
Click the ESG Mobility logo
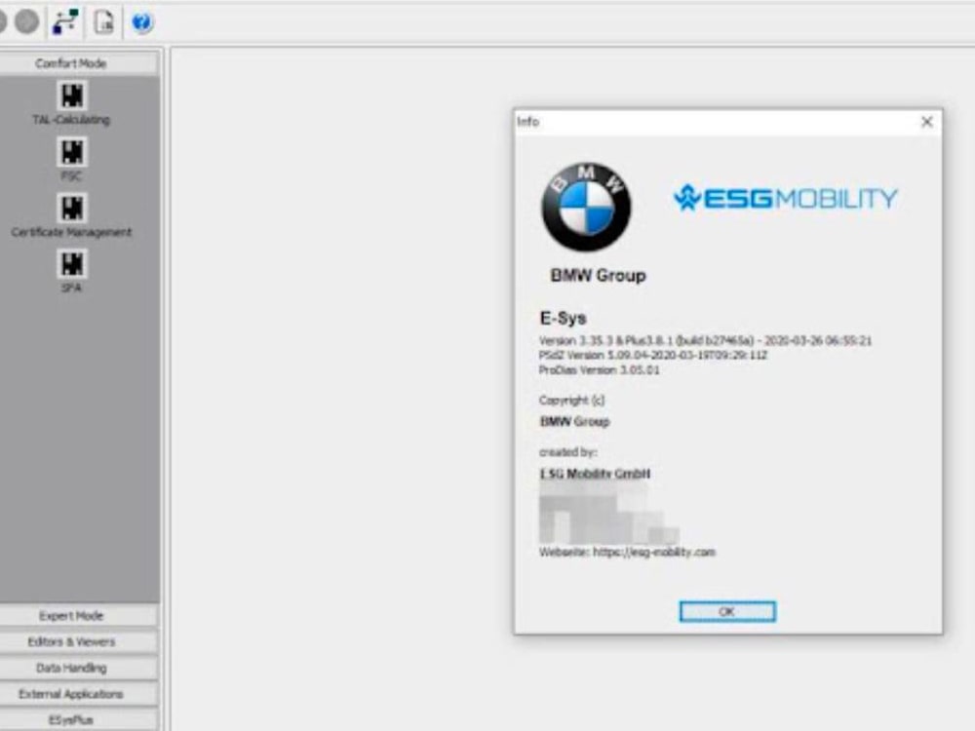tap(785, 198)
